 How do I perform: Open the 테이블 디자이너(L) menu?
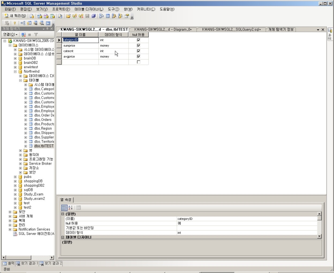(x=89, y=9)
